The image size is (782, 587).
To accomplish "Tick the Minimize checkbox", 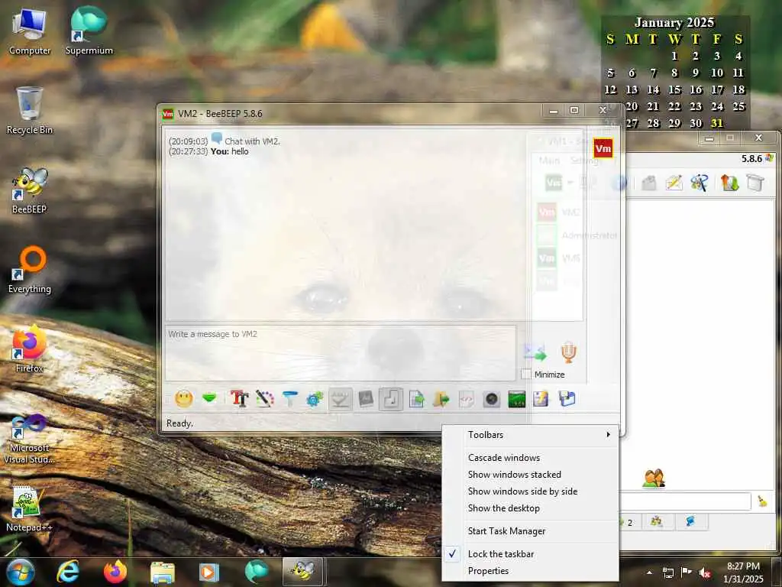I will [526, 374].
